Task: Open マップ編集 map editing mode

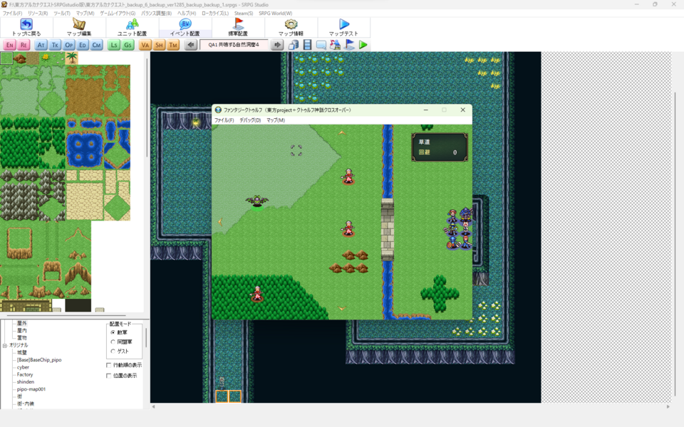Action: click(79, 28)
